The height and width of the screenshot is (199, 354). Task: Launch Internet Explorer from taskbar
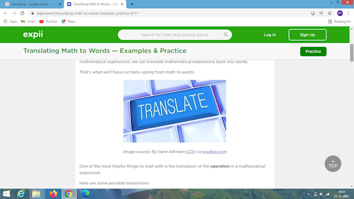pos(21,194)
